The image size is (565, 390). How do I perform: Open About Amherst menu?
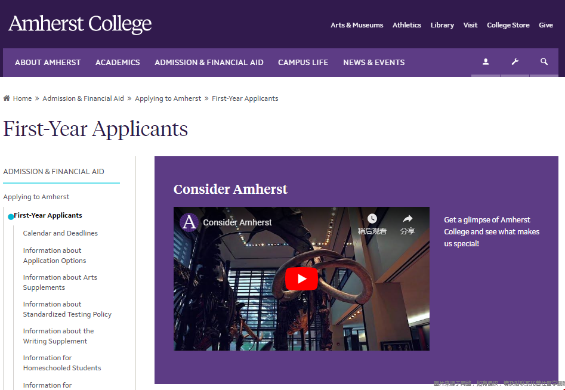point(48,62)
